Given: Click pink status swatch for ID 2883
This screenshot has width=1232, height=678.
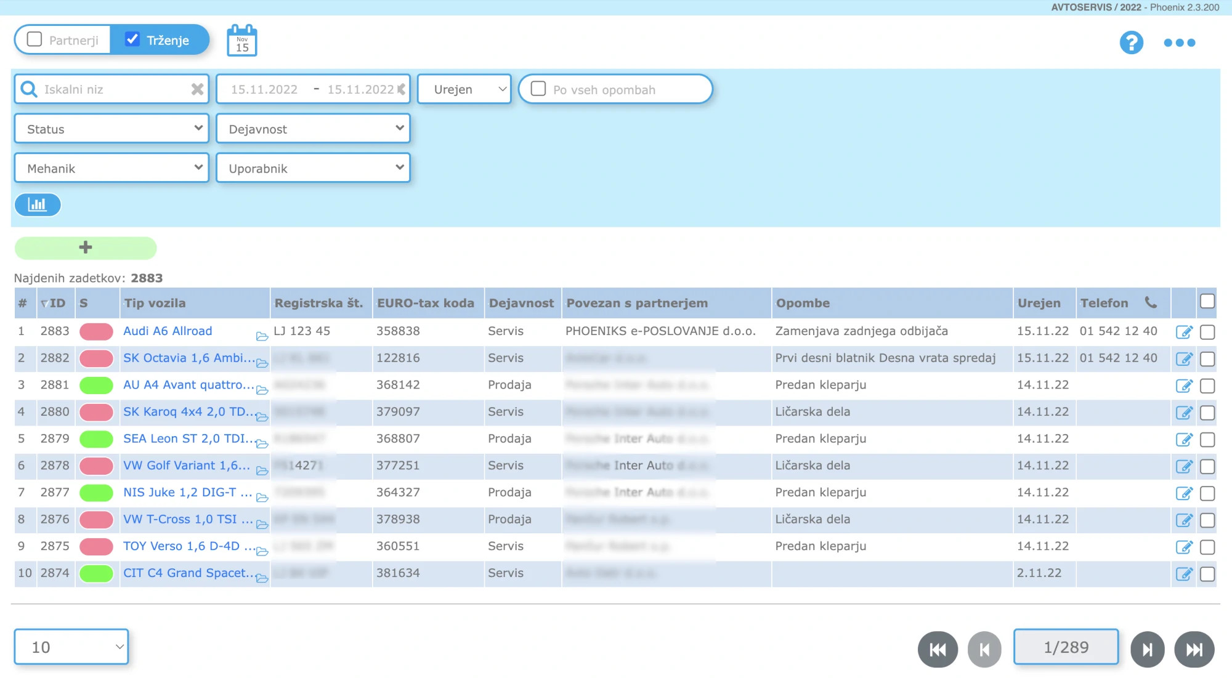Looking at the screenshot, I should 96,331.
